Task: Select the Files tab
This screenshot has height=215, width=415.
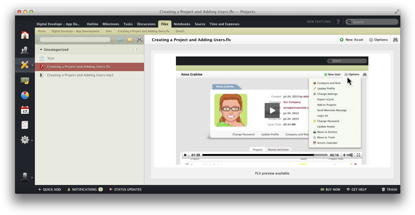Action: (164, 24)
